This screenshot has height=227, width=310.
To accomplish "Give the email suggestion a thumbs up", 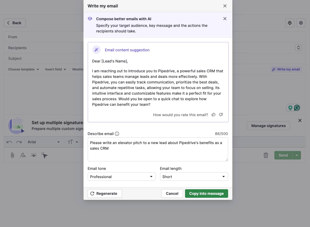I will [x=213, y=115].
